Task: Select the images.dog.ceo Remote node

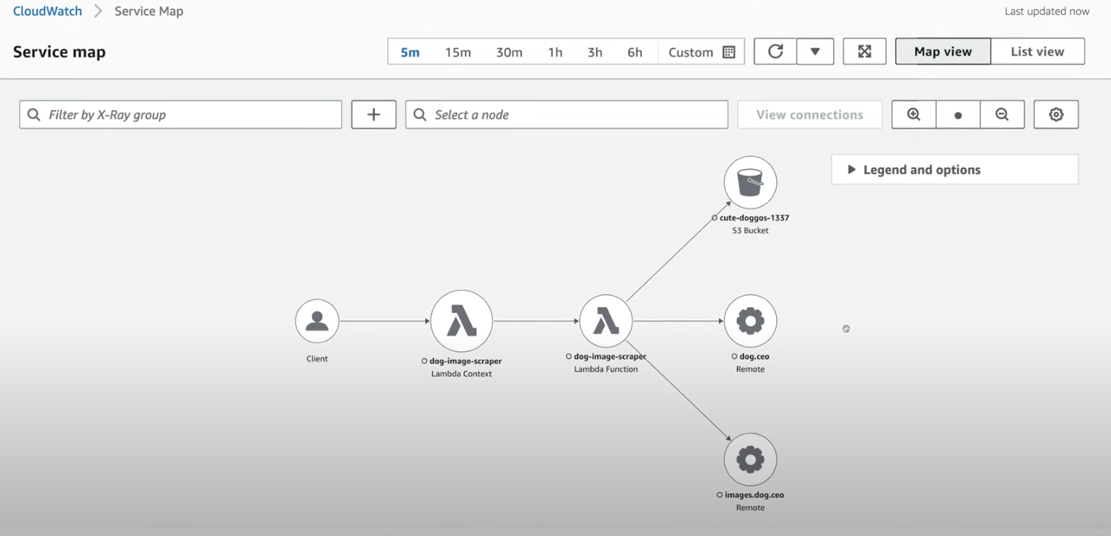Action: tap(751, 460)
